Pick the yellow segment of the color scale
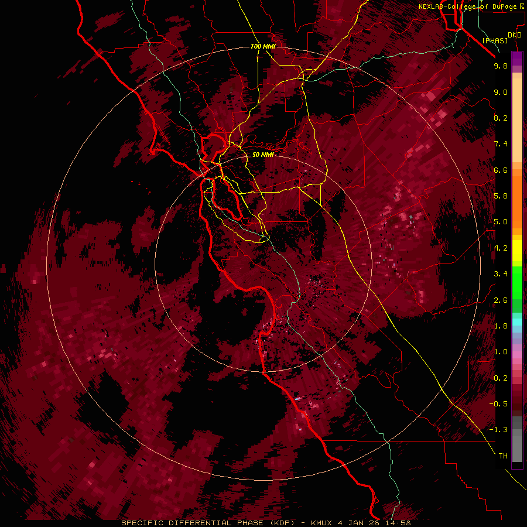 (517, 251)
